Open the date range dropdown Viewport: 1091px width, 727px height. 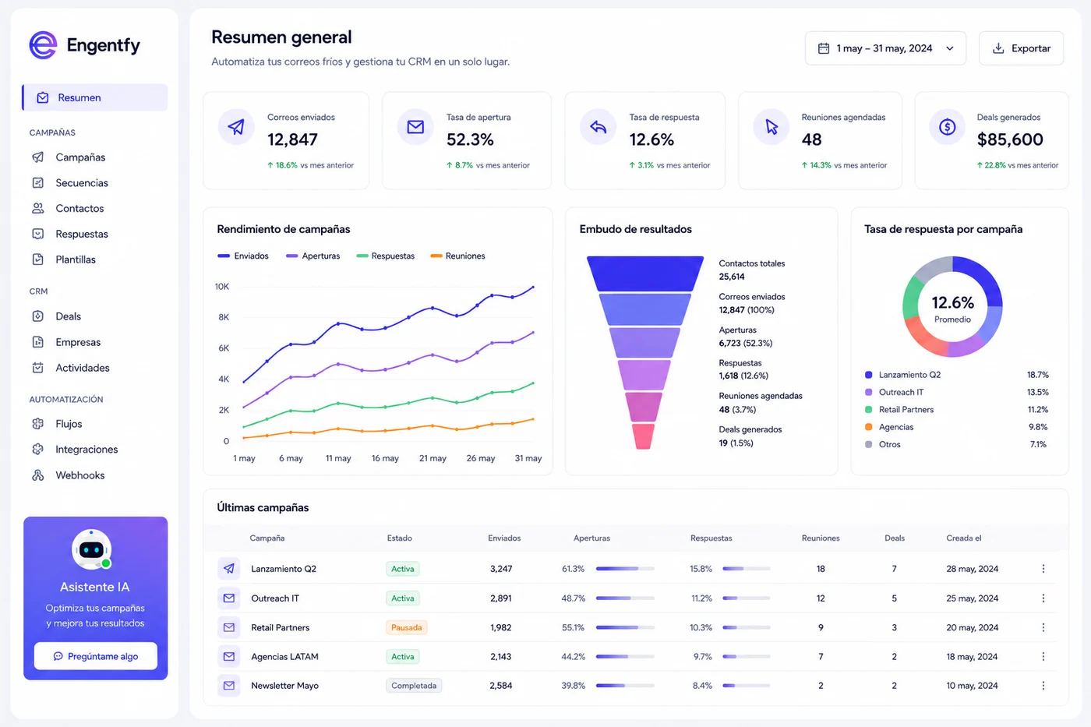(x=885, y=48)
